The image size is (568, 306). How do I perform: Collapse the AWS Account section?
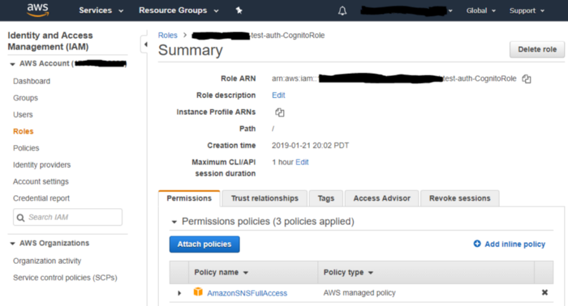[12, 64]
